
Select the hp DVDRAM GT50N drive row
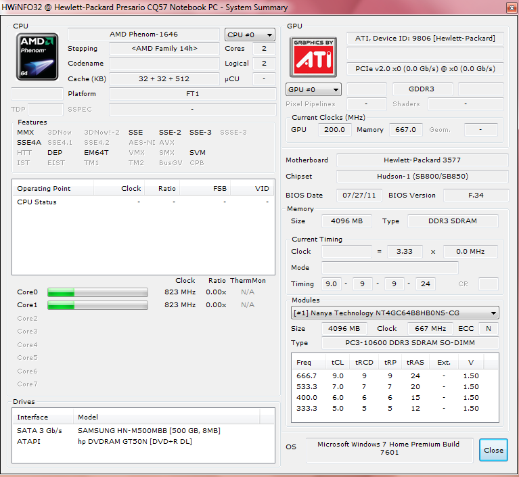pos(143,442)
